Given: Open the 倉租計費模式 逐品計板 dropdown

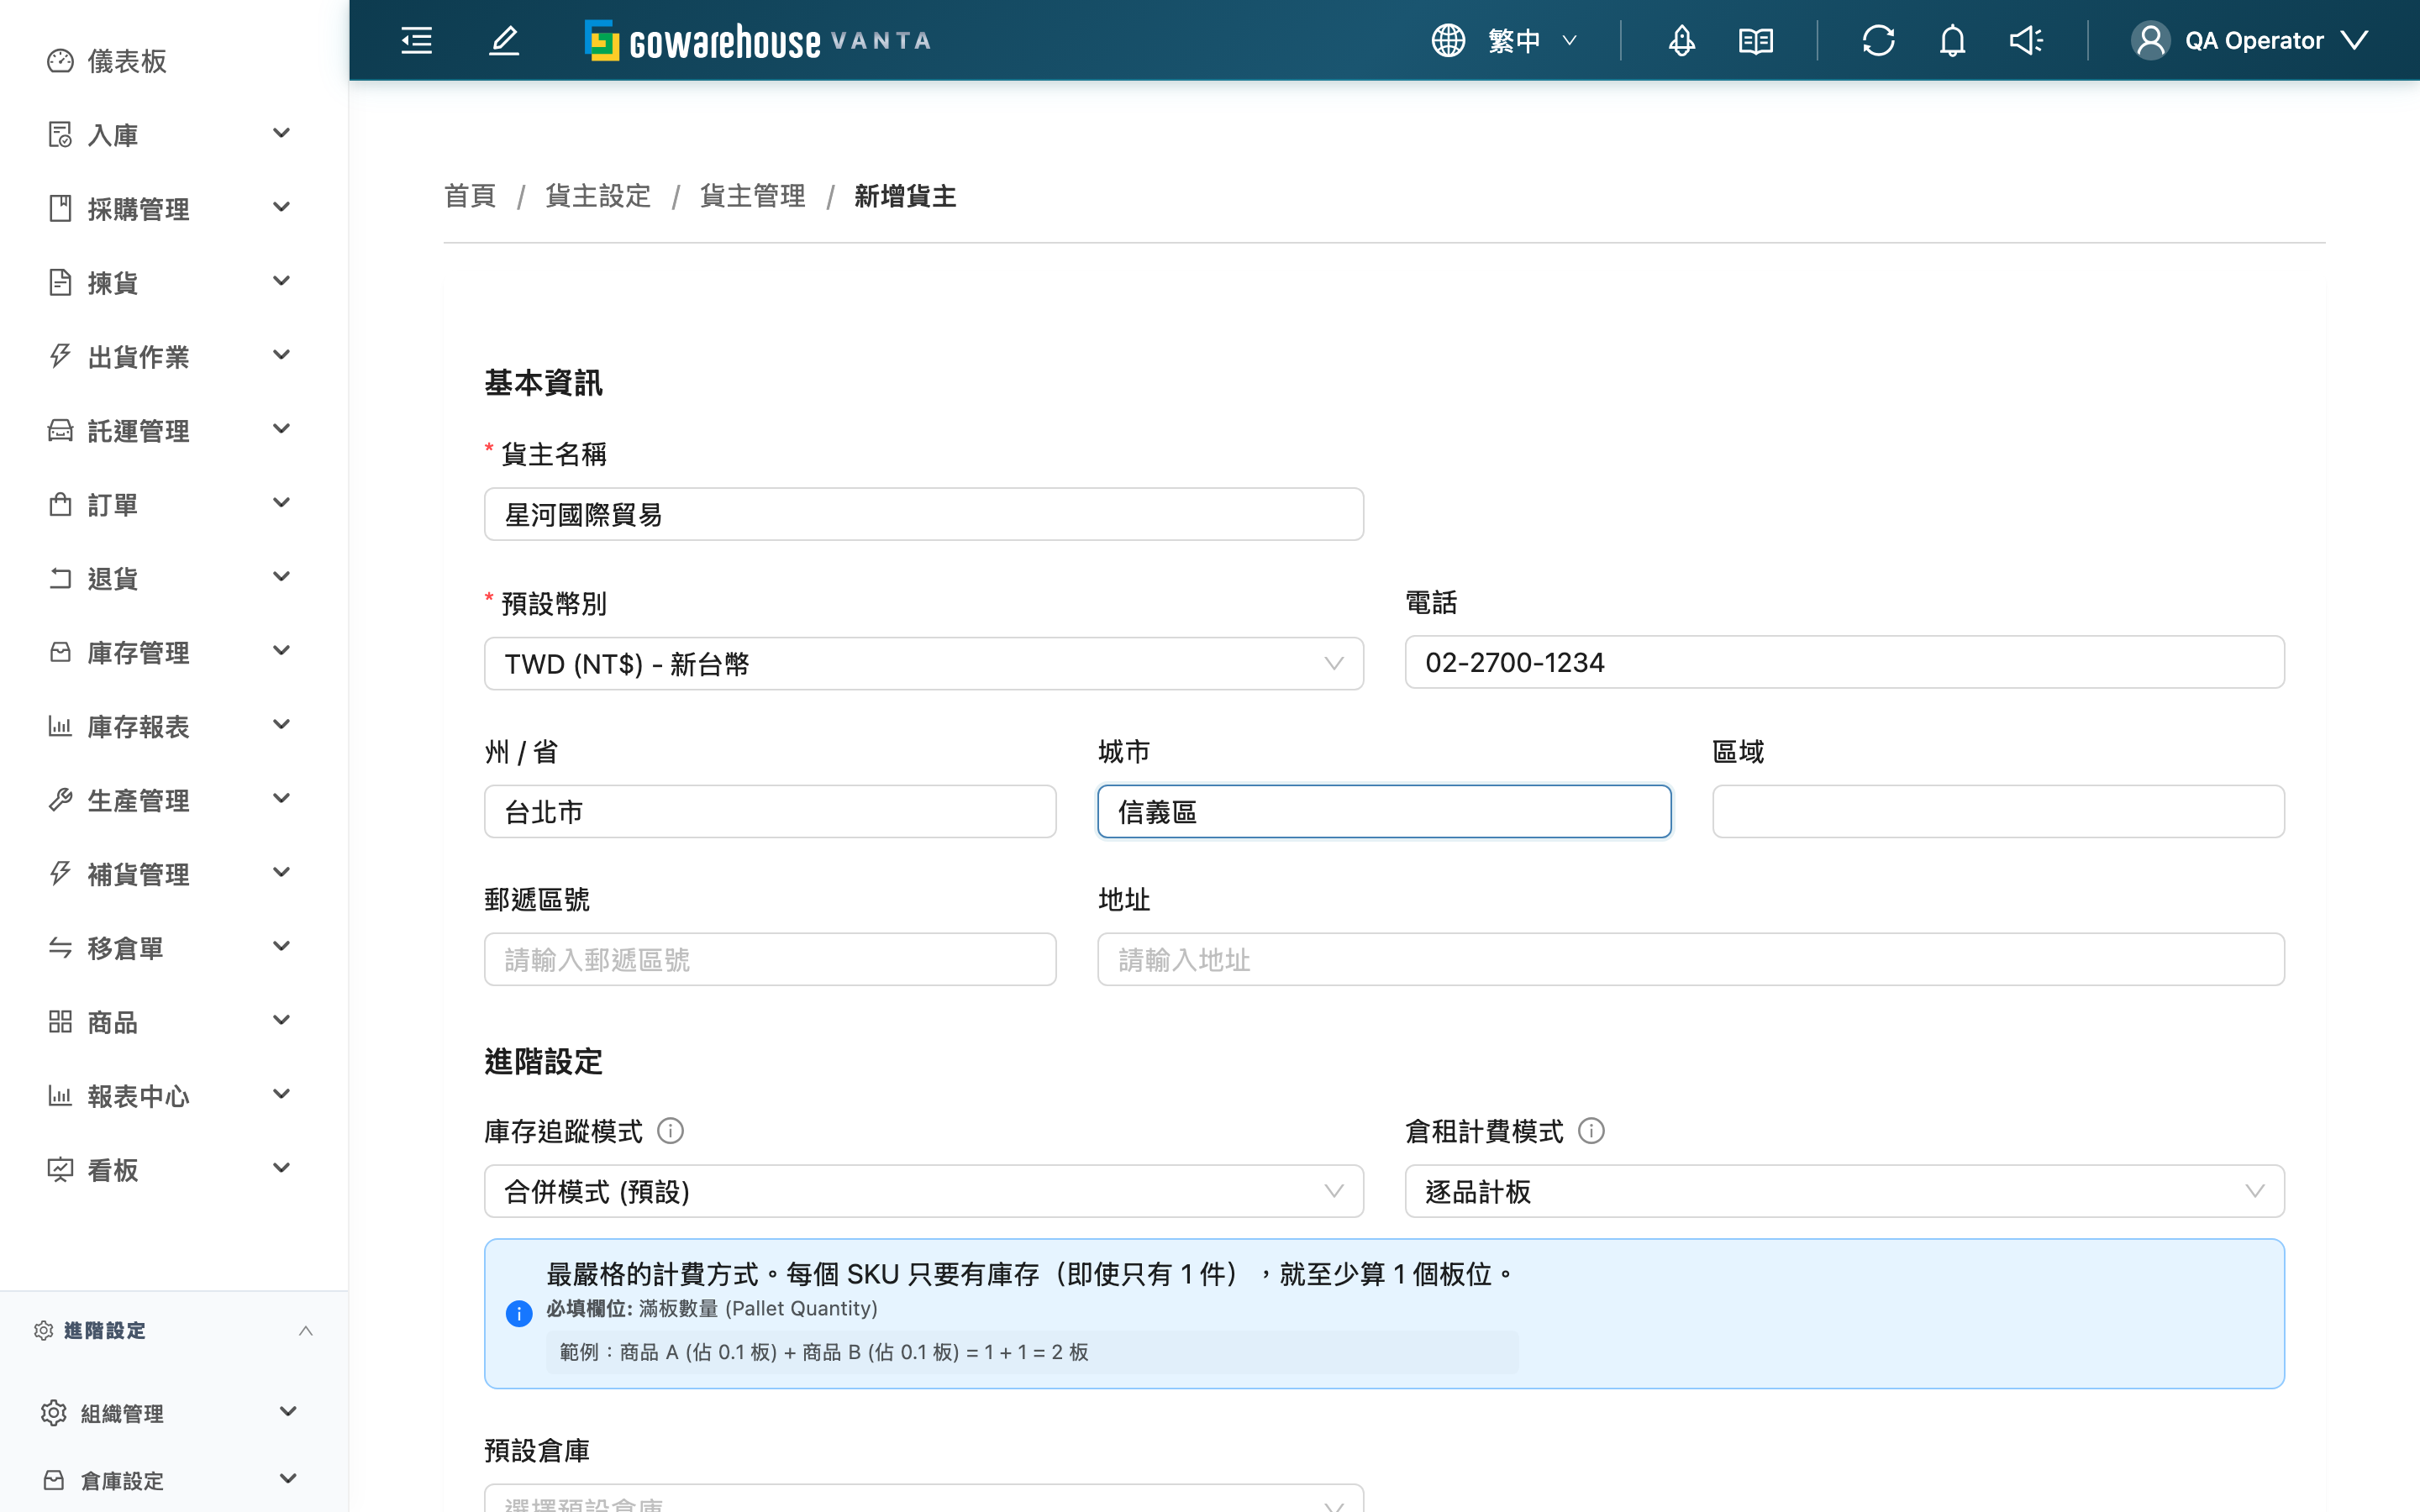Looking at the screenshot, I should click(1844, 1191).
